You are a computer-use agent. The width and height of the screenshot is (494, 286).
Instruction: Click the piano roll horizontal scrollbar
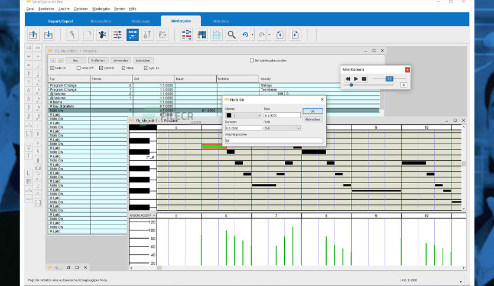coord(297,268)
